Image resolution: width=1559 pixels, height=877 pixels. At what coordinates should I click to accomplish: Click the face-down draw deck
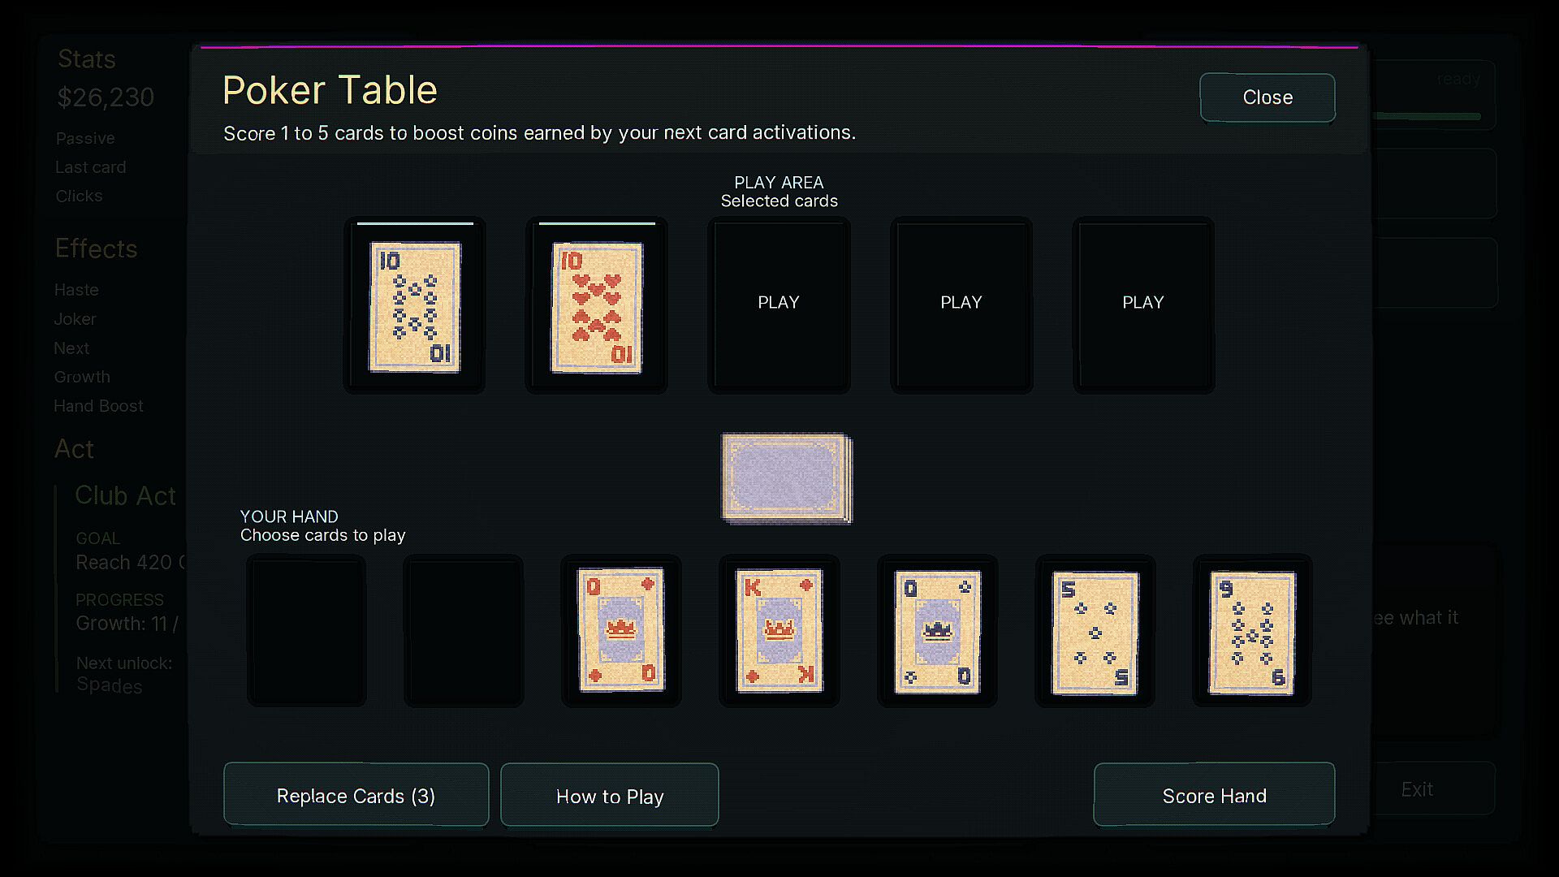[787, 478]
